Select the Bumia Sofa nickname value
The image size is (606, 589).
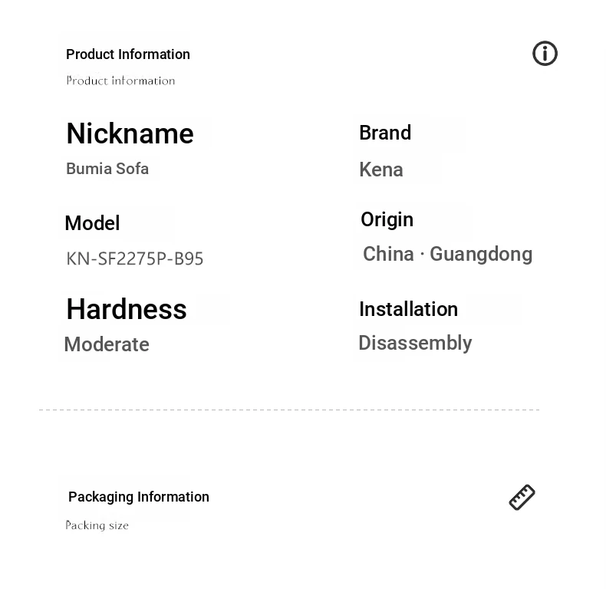point(107,169)
